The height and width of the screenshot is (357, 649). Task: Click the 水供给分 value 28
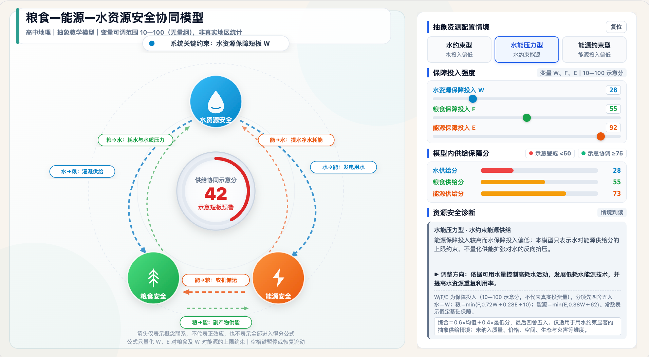click(616, 170)
